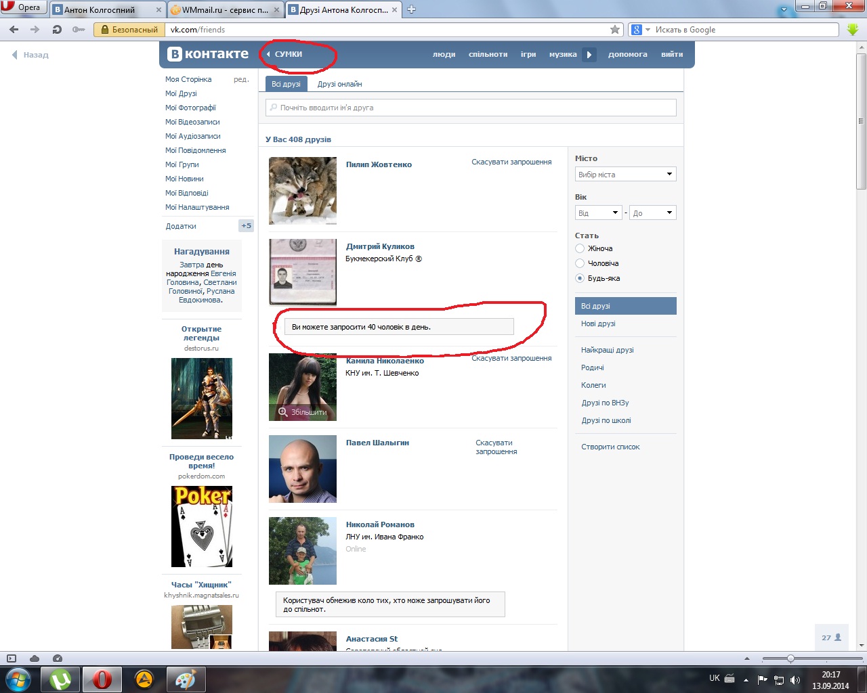The width and height of the screenshot is (867, 693).
Task: Open the friends online counter showing 27
Action: [x=832, y=638]
